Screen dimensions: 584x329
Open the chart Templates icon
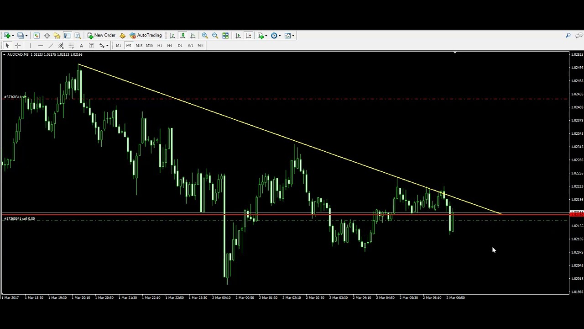(x=287, y=35)
